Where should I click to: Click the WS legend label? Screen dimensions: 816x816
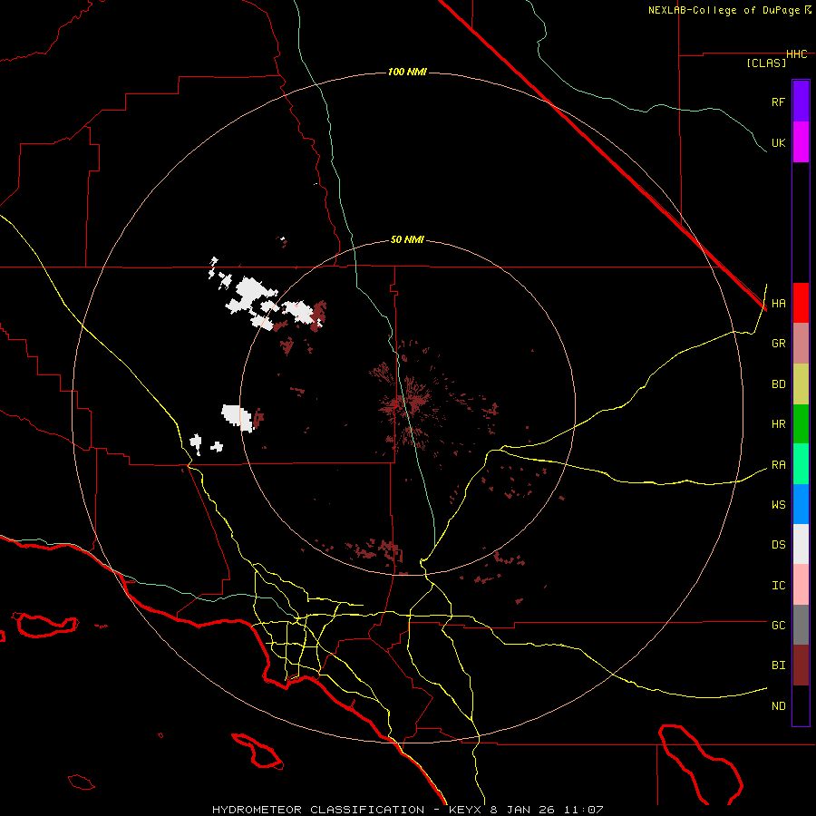pyautogui.click(x=778, y=505)
